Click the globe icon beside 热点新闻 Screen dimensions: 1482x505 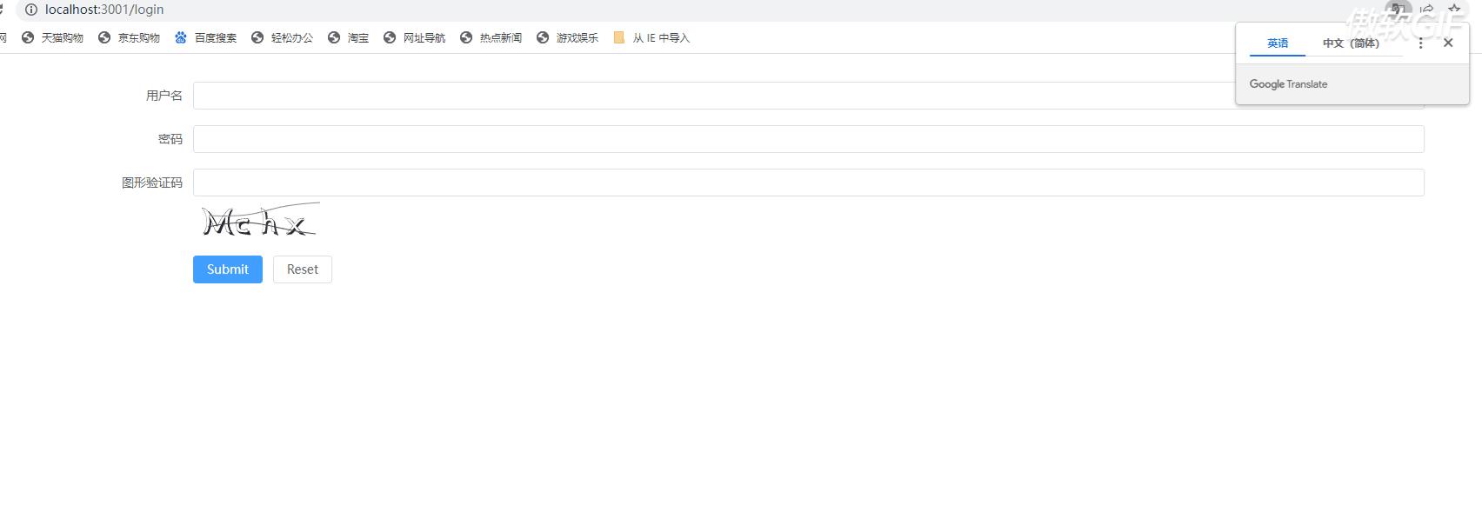tap(466, 37)
